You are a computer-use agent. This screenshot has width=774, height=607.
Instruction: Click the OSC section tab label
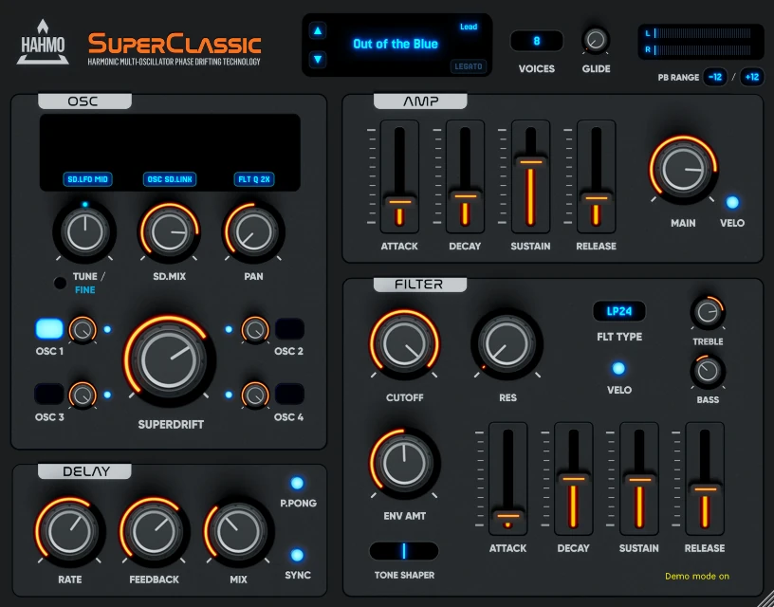[84, 101]
